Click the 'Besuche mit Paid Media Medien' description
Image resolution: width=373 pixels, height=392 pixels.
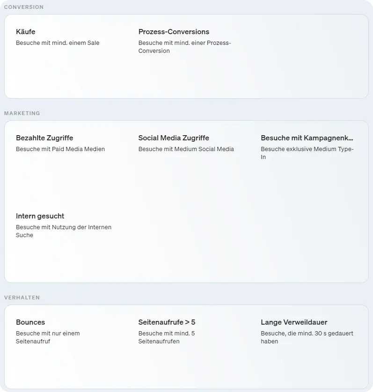[60, 149]
